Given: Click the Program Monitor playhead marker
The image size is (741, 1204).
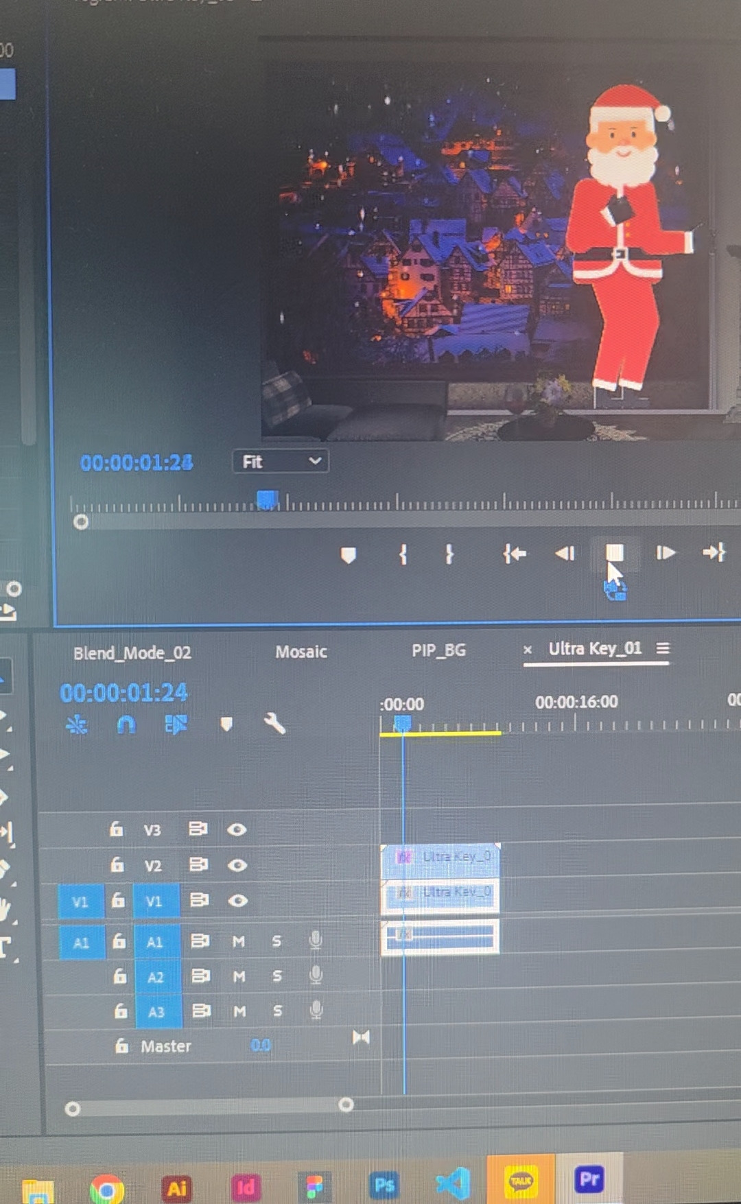Looking at the screenshot, I should [x=267, y=499].
